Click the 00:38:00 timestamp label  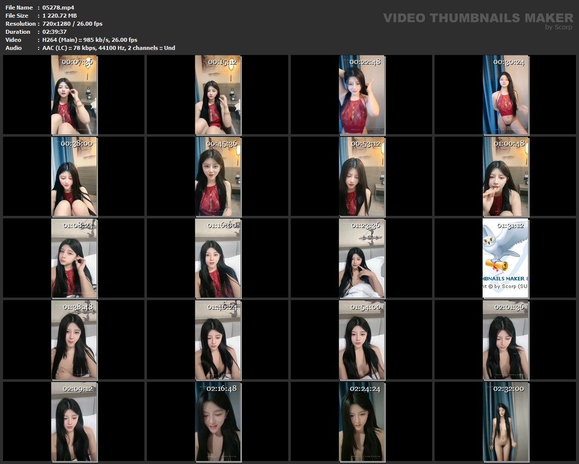click(x=77, y=143)
